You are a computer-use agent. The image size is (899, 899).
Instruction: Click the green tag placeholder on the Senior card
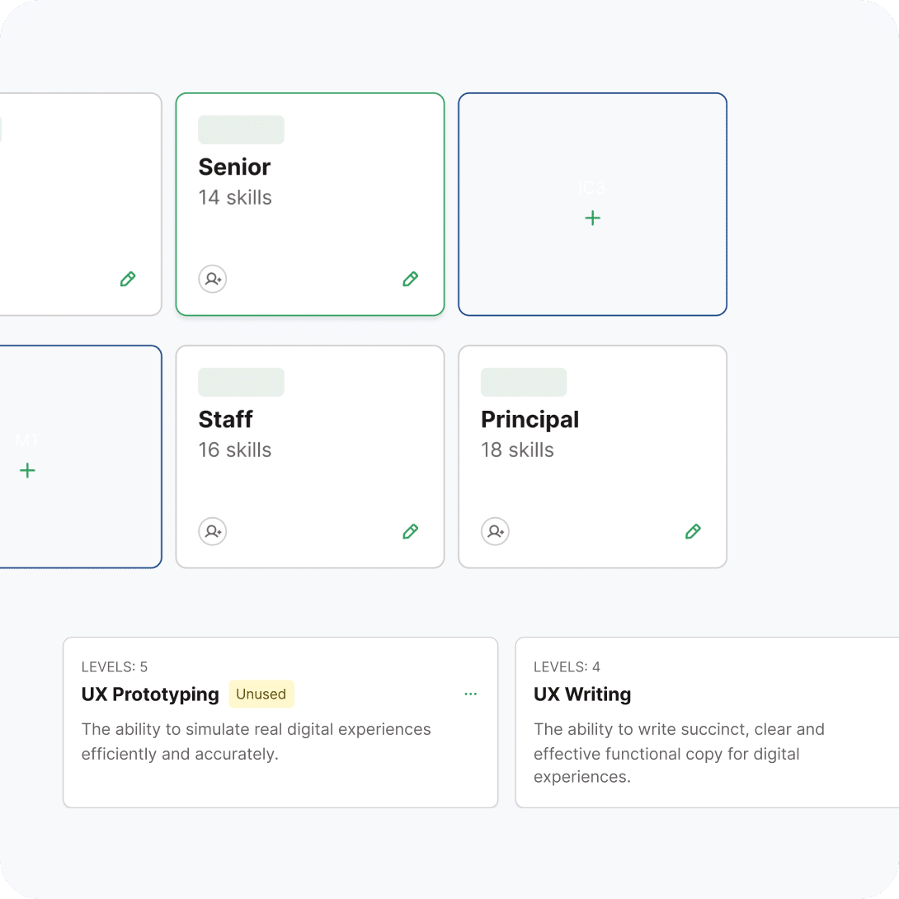coord(241,130)
